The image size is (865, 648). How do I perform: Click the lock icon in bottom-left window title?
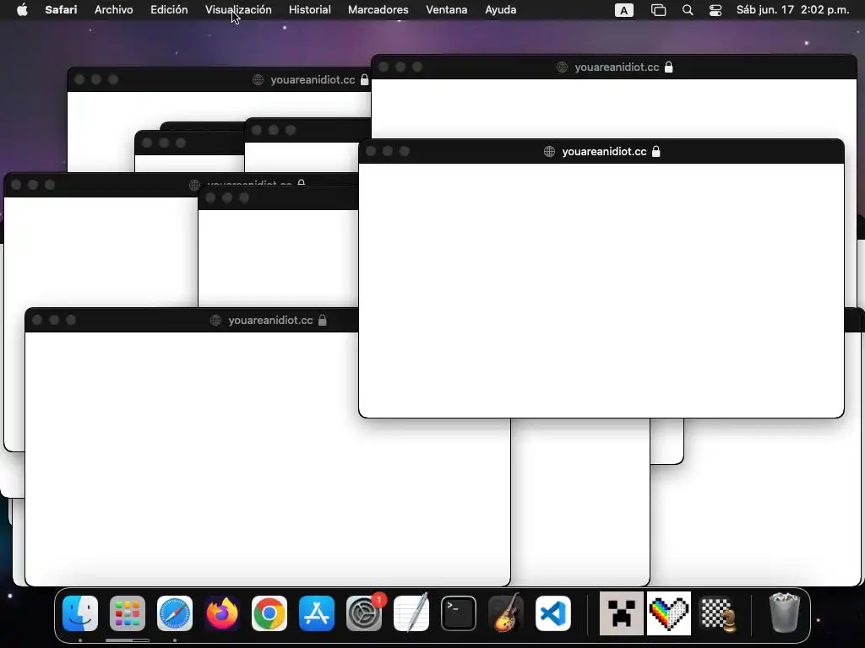[322, 320]
